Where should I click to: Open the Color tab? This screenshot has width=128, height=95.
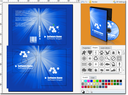[x=93, y=78]
